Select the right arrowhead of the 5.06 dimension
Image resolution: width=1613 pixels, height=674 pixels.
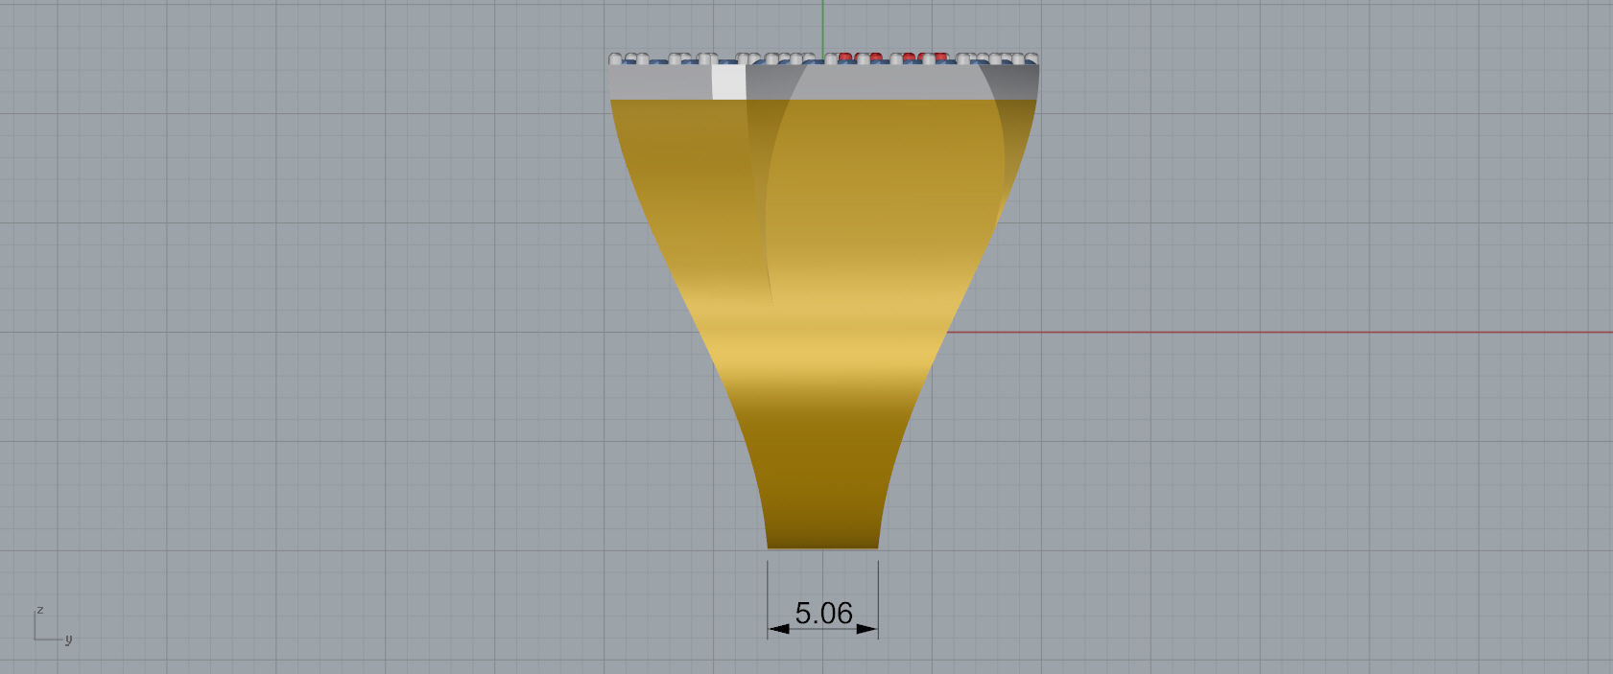click(866, 629)
